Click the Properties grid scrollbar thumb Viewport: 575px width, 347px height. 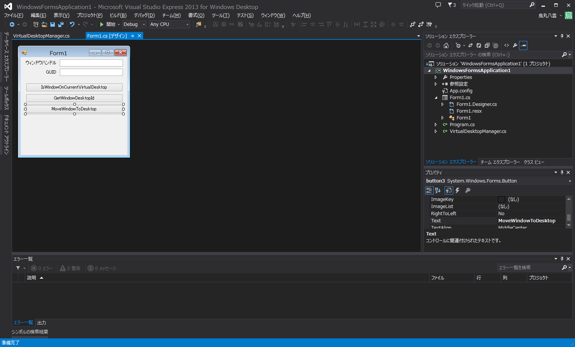click(569, 218)
